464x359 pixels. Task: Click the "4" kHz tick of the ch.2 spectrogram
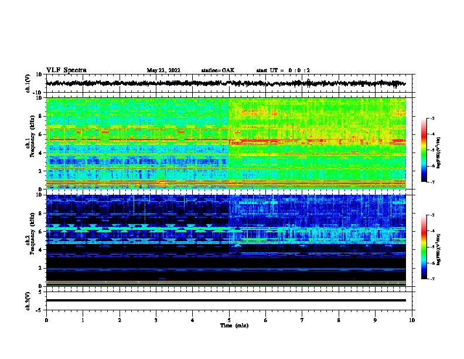[x=40, y=250]
